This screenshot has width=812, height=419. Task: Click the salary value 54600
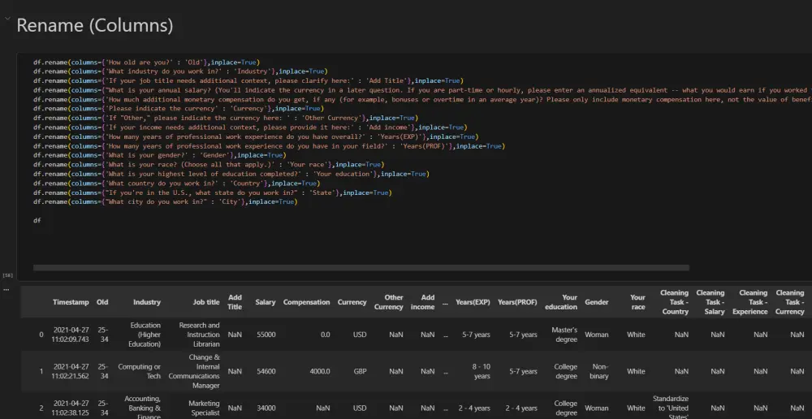(x=266, y=371)
